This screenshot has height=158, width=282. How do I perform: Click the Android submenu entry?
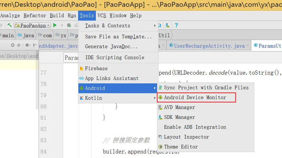click(118, 88)
